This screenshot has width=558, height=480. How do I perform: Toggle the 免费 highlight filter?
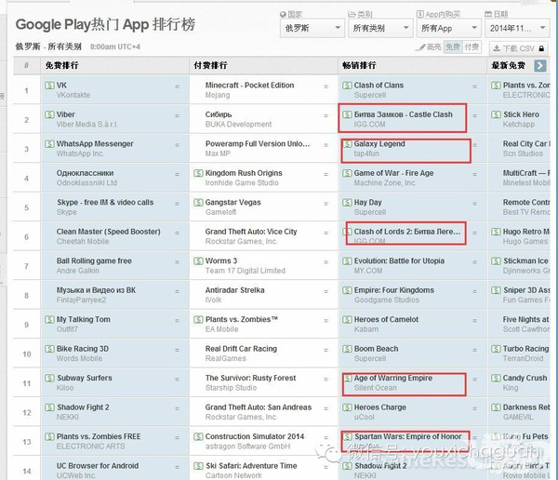(452, 47)
